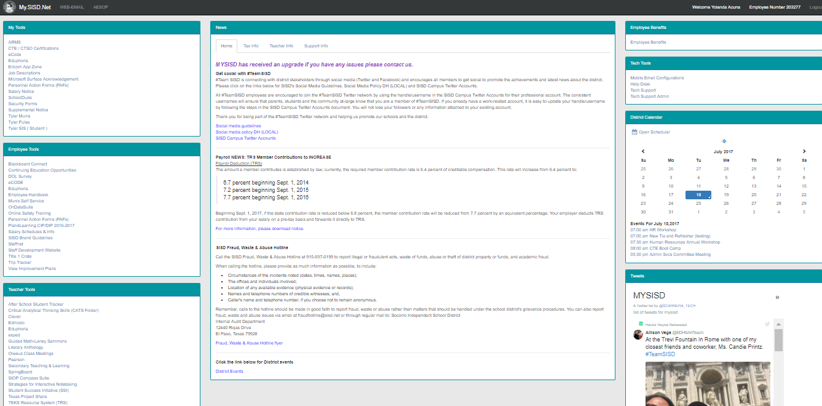
Task: Open Social media guidelines link
Action: click(x=239, y=126)
